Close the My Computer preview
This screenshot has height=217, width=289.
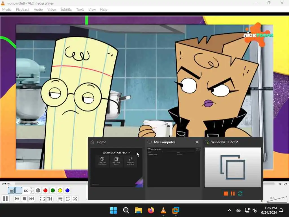tap(197, 142)
